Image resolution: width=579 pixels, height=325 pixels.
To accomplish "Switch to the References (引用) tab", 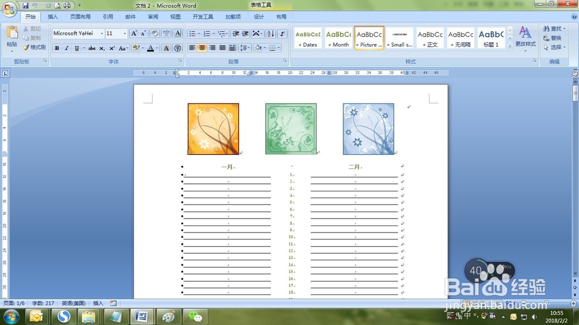I will [108, 17].
